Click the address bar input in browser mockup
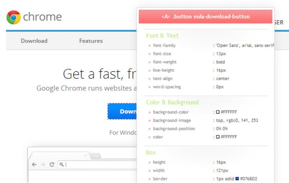The width and height of the screenshot is (289, 183). tap(98, 164)
